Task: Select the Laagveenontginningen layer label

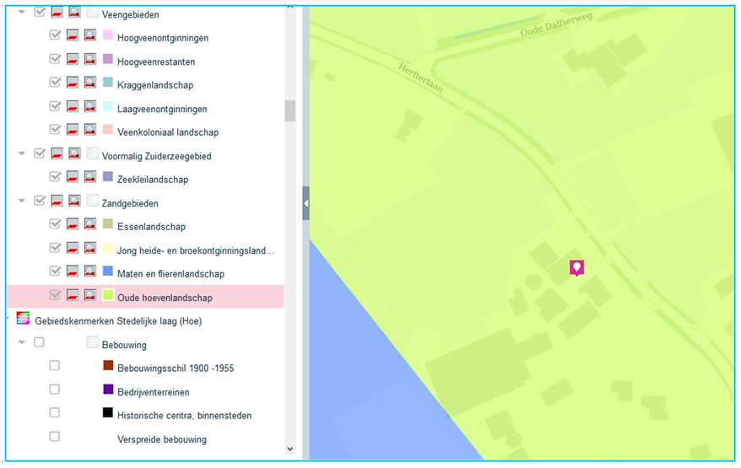Action: pyautogui.click(x=162, y=109)
